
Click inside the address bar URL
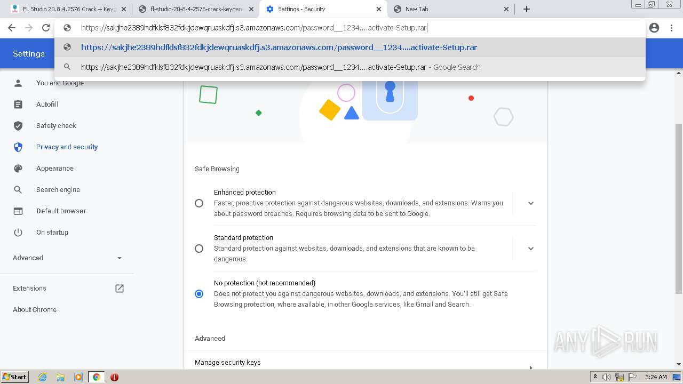pos(254,28)
